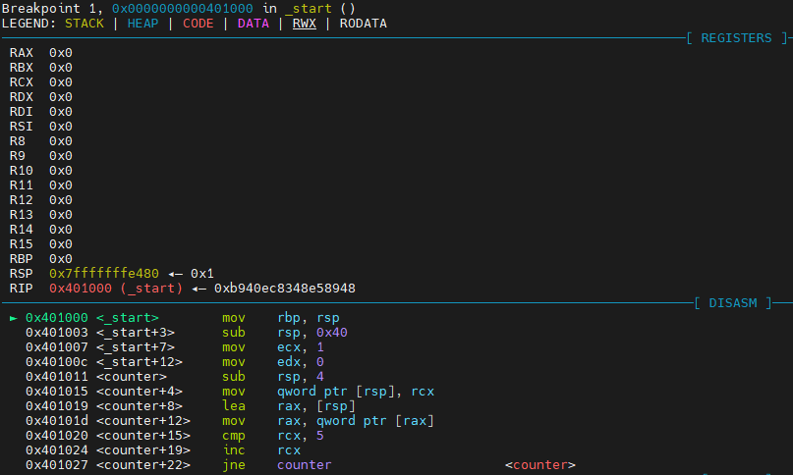The height and width of the screenshot is (475, 793).
Task: Click the 'edx, 0' operands
Action: [x=301, y=361]
